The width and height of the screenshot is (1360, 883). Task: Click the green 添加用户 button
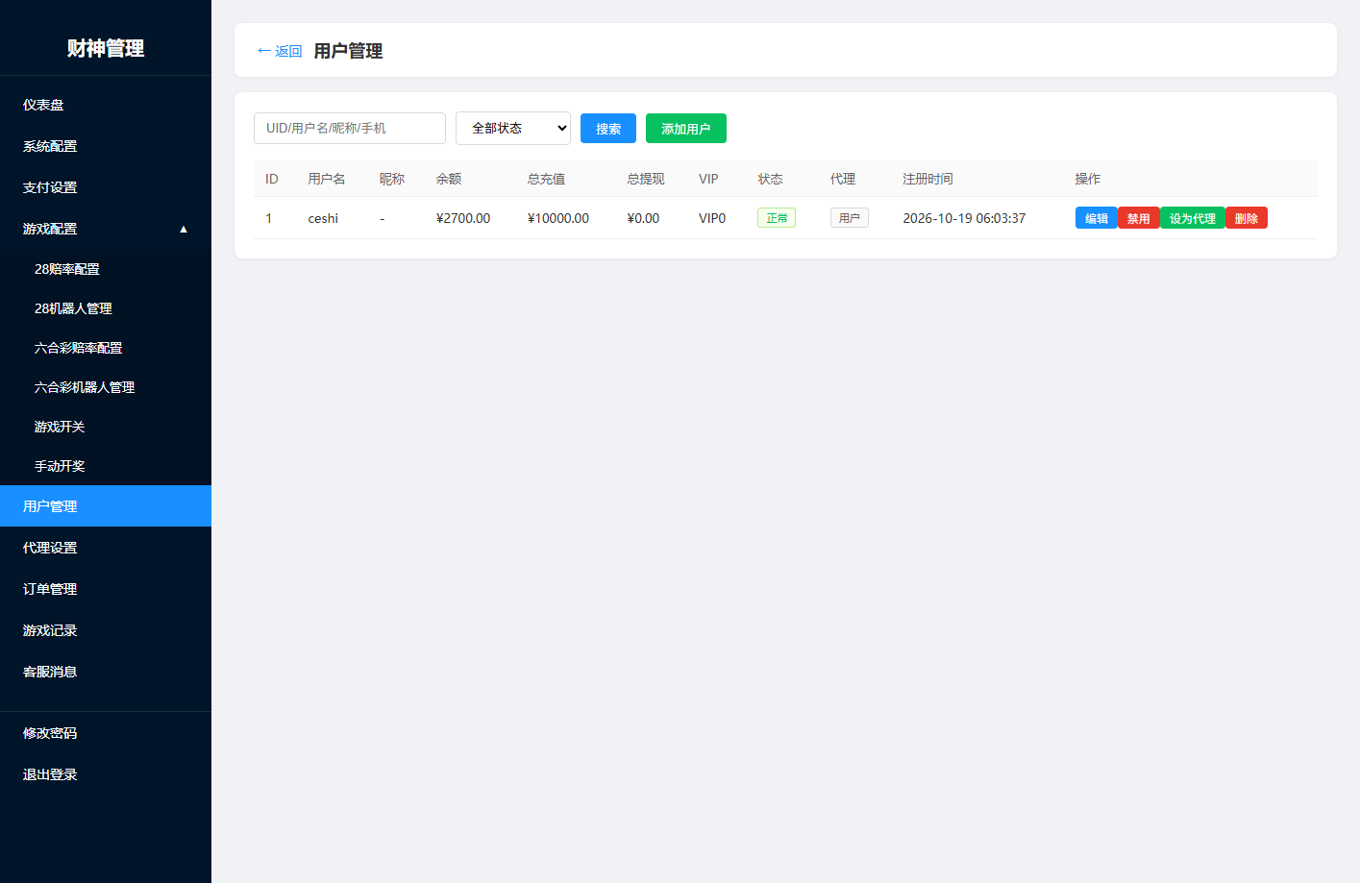coord(686,129)
